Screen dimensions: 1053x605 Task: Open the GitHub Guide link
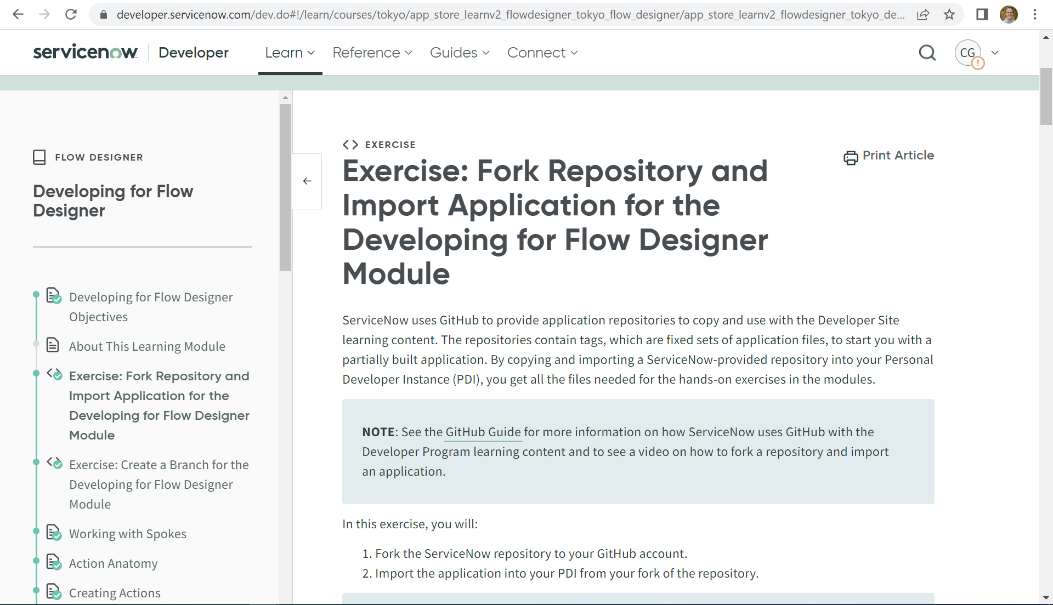(x=483, y=432)
